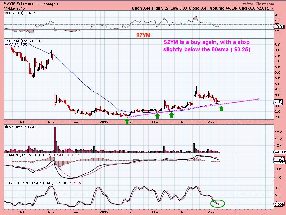Click the Nasdaq GS exchange label

[50, 4]
